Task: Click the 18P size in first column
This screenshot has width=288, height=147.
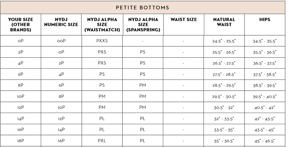Action: pos(21,141)
